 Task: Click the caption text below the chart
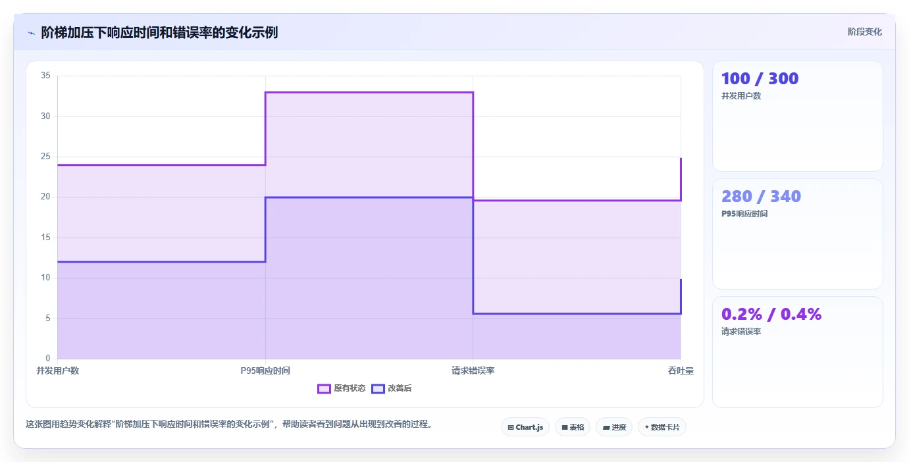[230, 424]
